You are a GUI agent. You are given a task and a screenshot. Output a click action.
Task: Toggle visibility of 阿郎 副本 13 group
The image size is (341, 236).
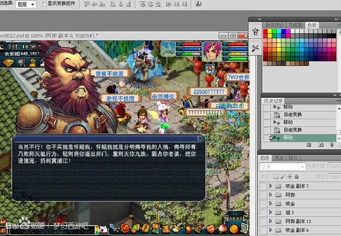263,221
